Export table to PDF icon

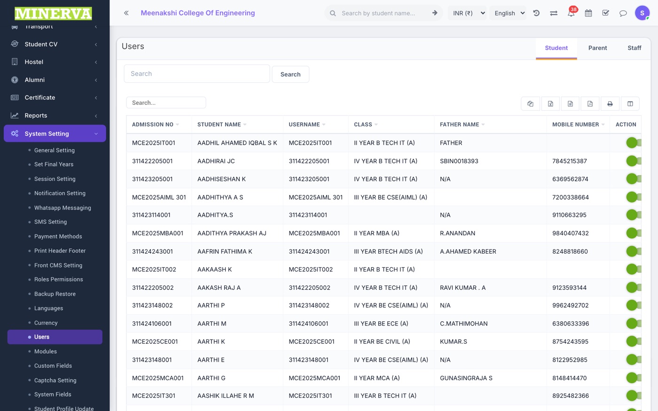pyautogui.click(x=590, y=104)
